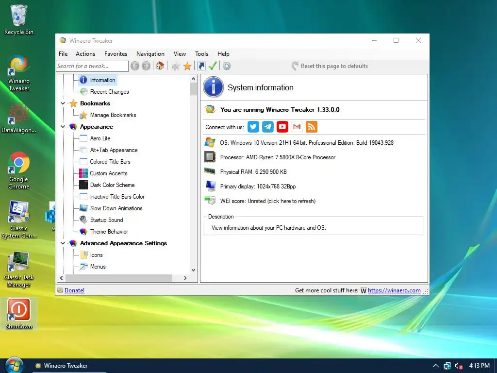Go to the home page icon
The image size is (497, 373).
point(160,66)
